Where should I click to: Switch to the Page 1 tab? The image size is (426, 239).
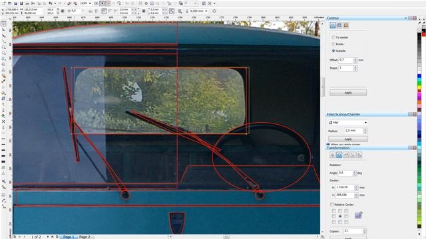tap(69, 236)
